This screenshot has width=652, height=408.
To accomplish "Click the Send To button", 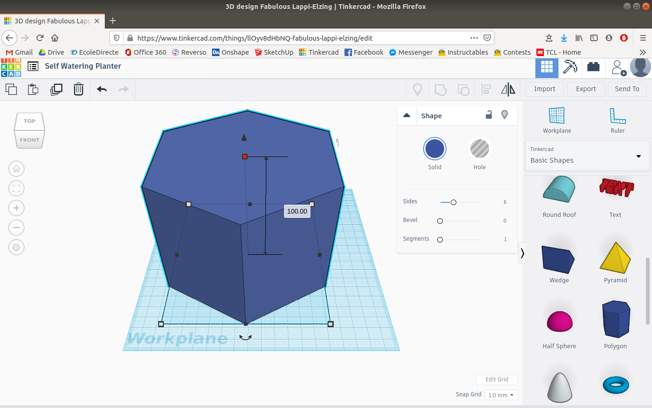I will point(627,89).
